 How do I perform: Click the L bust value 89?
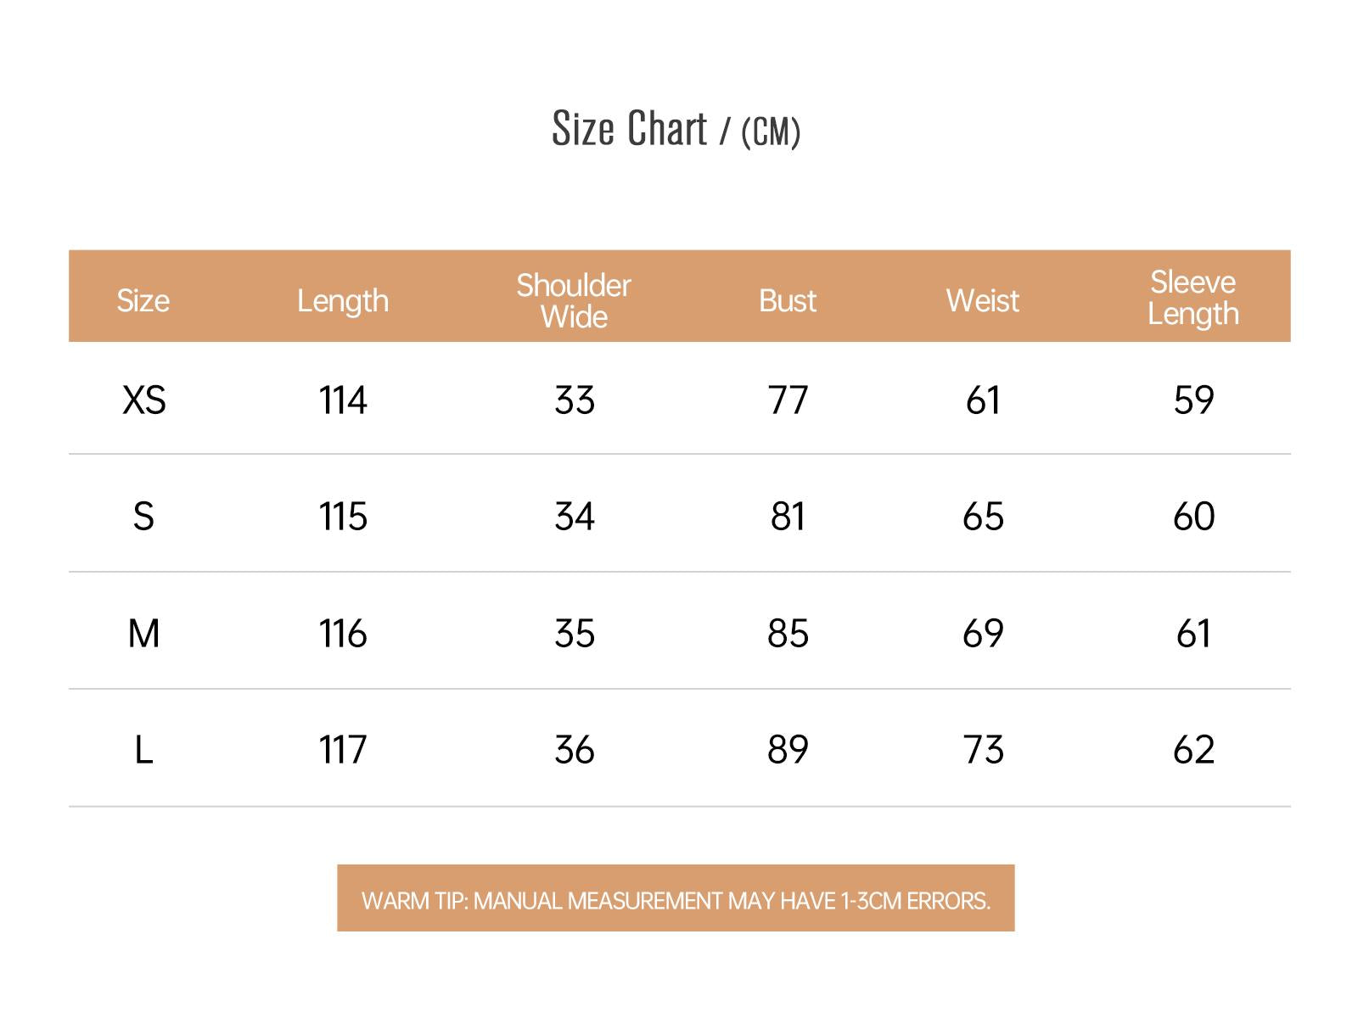788,750
